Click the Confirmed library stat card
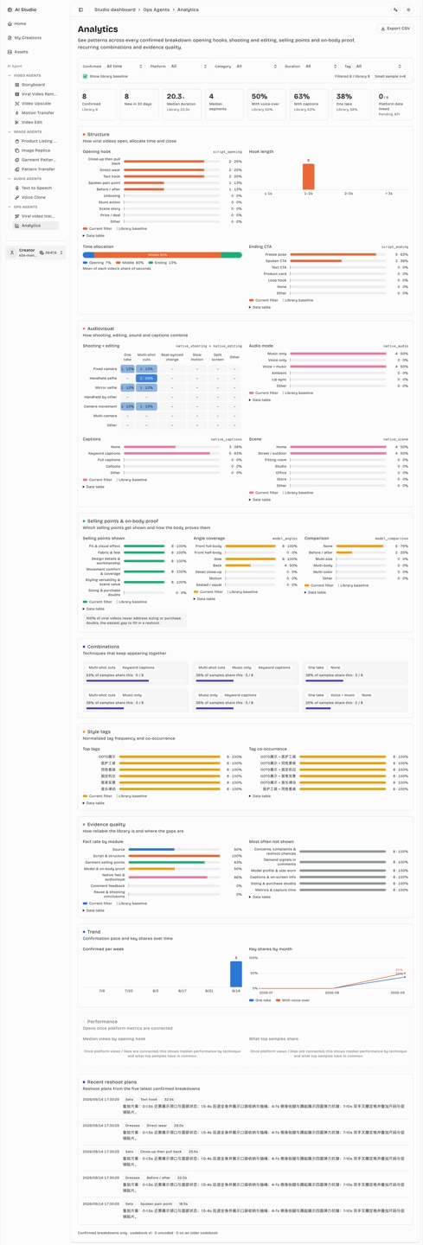Viewport: 423px width, 1245px height. [x=99, y=104]
